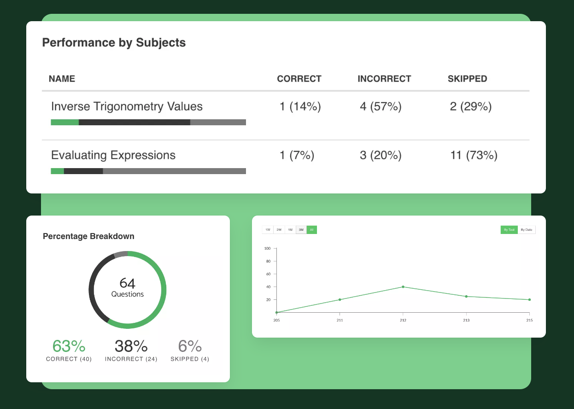Switch chart to By Date view
574x409 pixels.
(x=527, y=229)
